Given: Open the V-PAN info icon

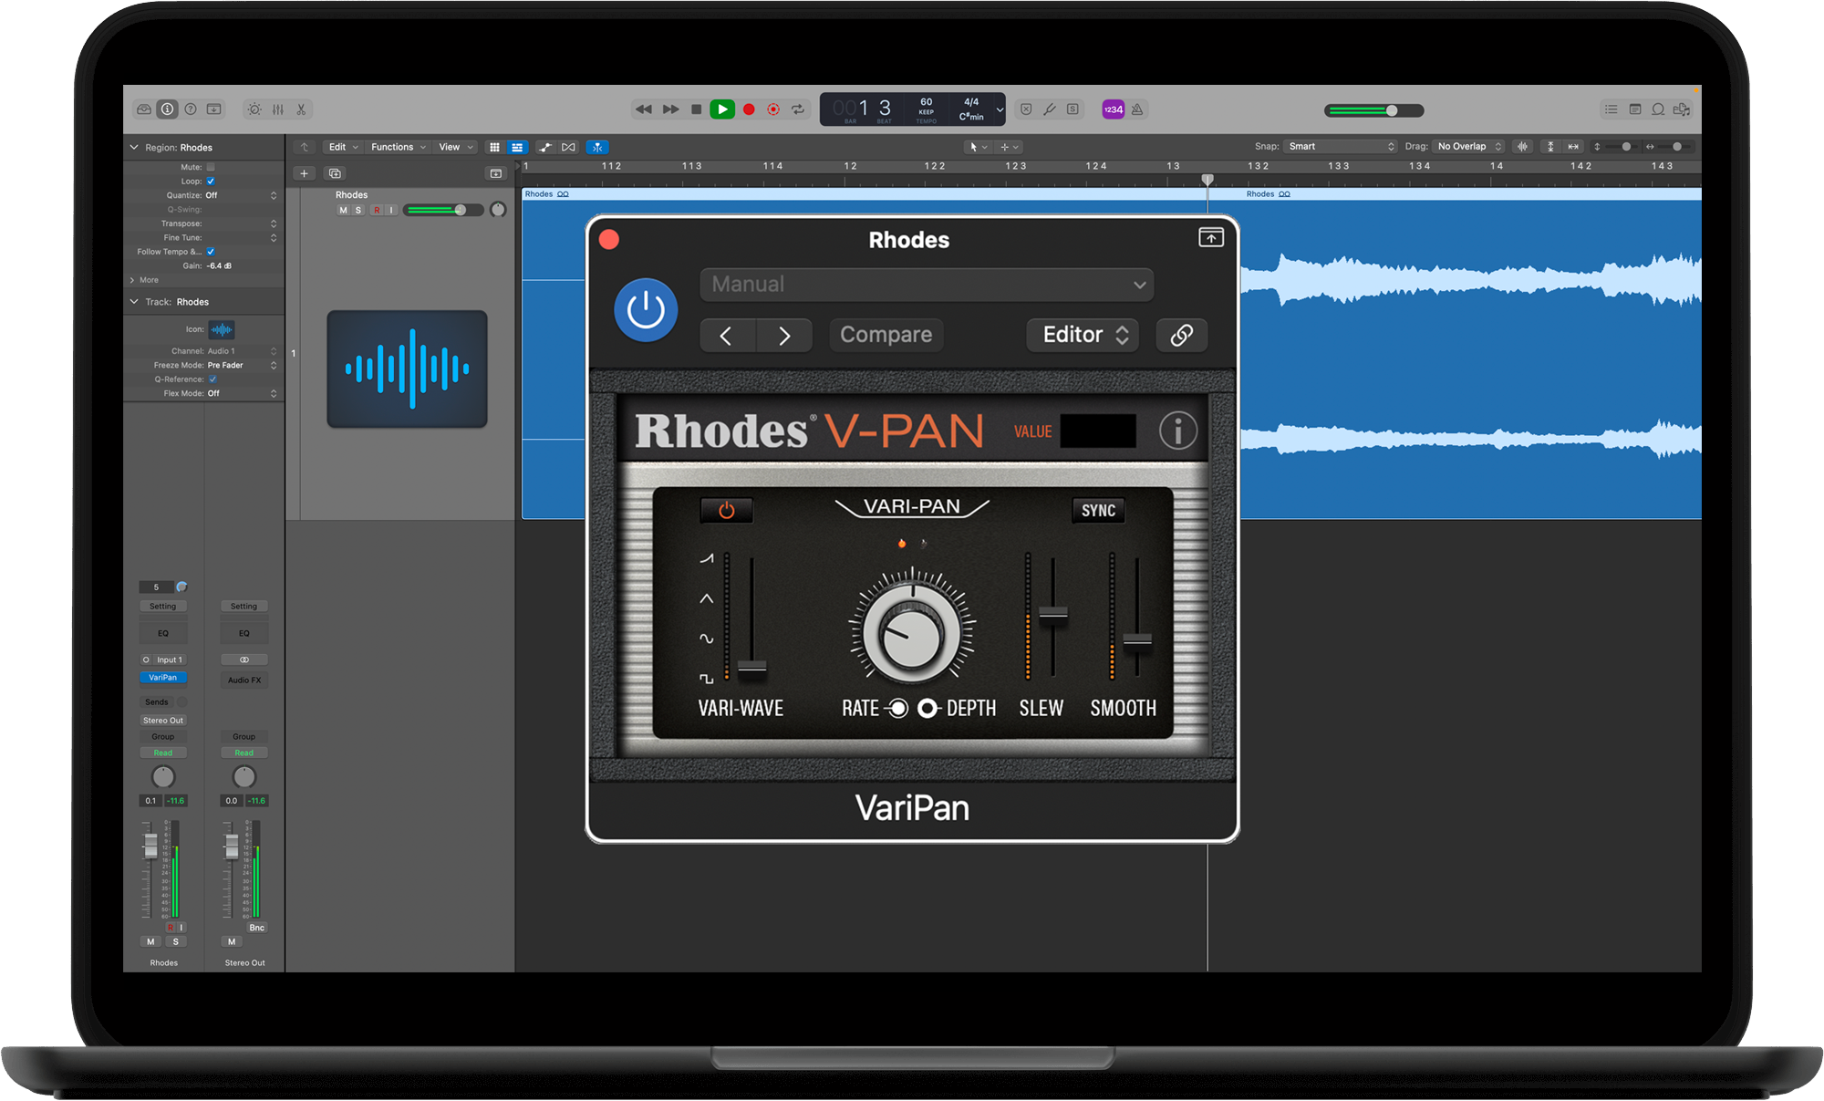Looking at the screenshot, I should coord(1177,431).
